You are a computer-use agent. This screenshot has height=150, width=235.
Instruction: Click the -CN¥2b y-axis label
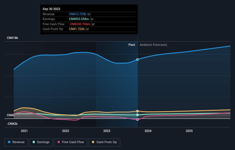[x=12, y=124]
